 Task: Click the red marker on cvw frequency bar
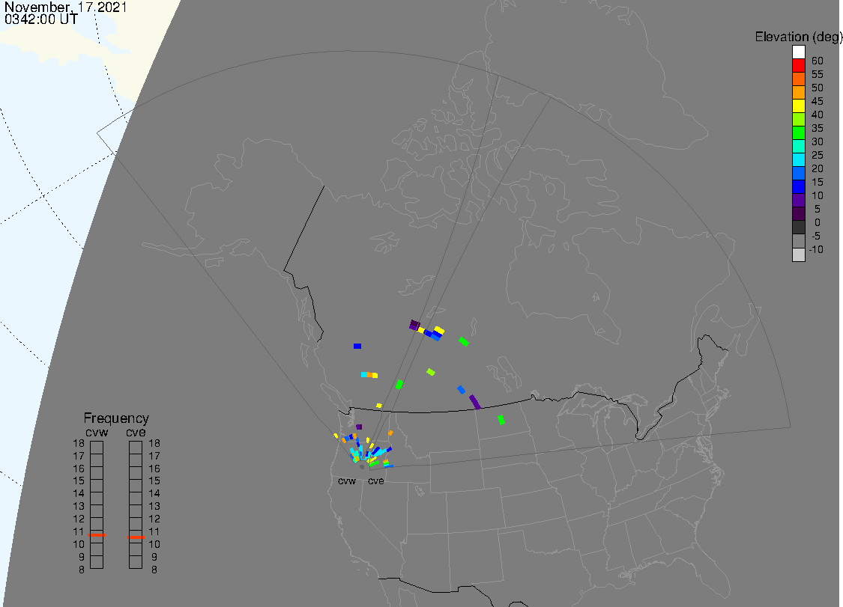[97, 536]
